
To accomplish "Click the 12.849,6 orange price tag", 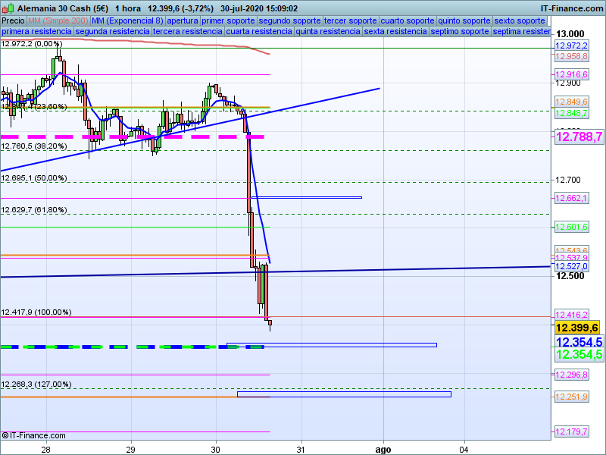I will click(572, 102).
